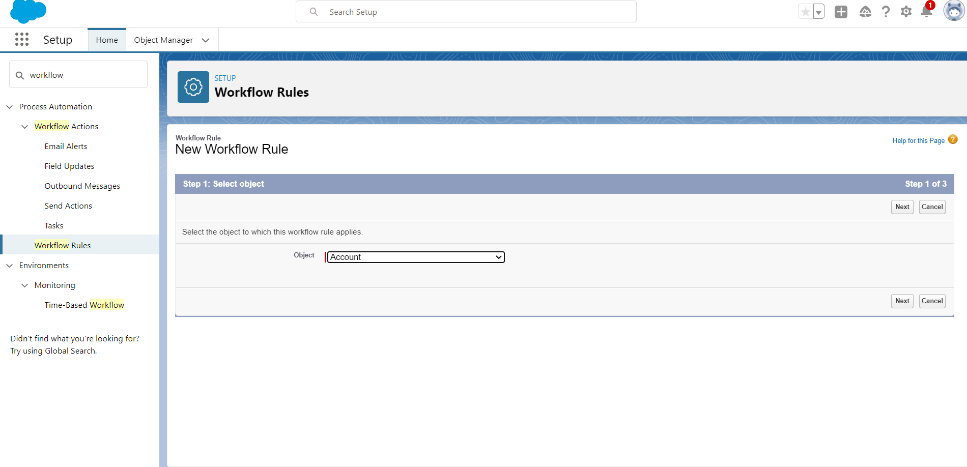Viewport: 967px width, 467px height.
Task: Open the Favorites star icon
Action: (x=805, y=12)
